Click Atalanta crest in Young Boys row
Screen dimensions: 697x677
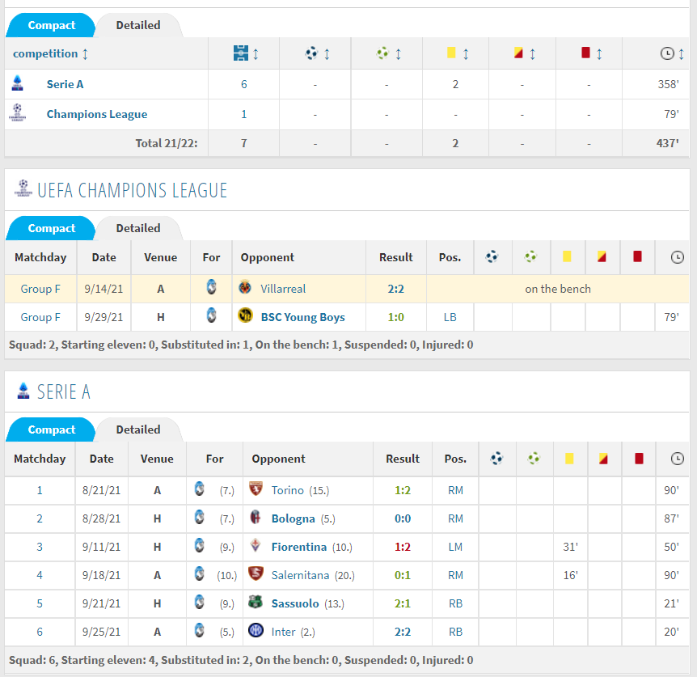[212, 315]
